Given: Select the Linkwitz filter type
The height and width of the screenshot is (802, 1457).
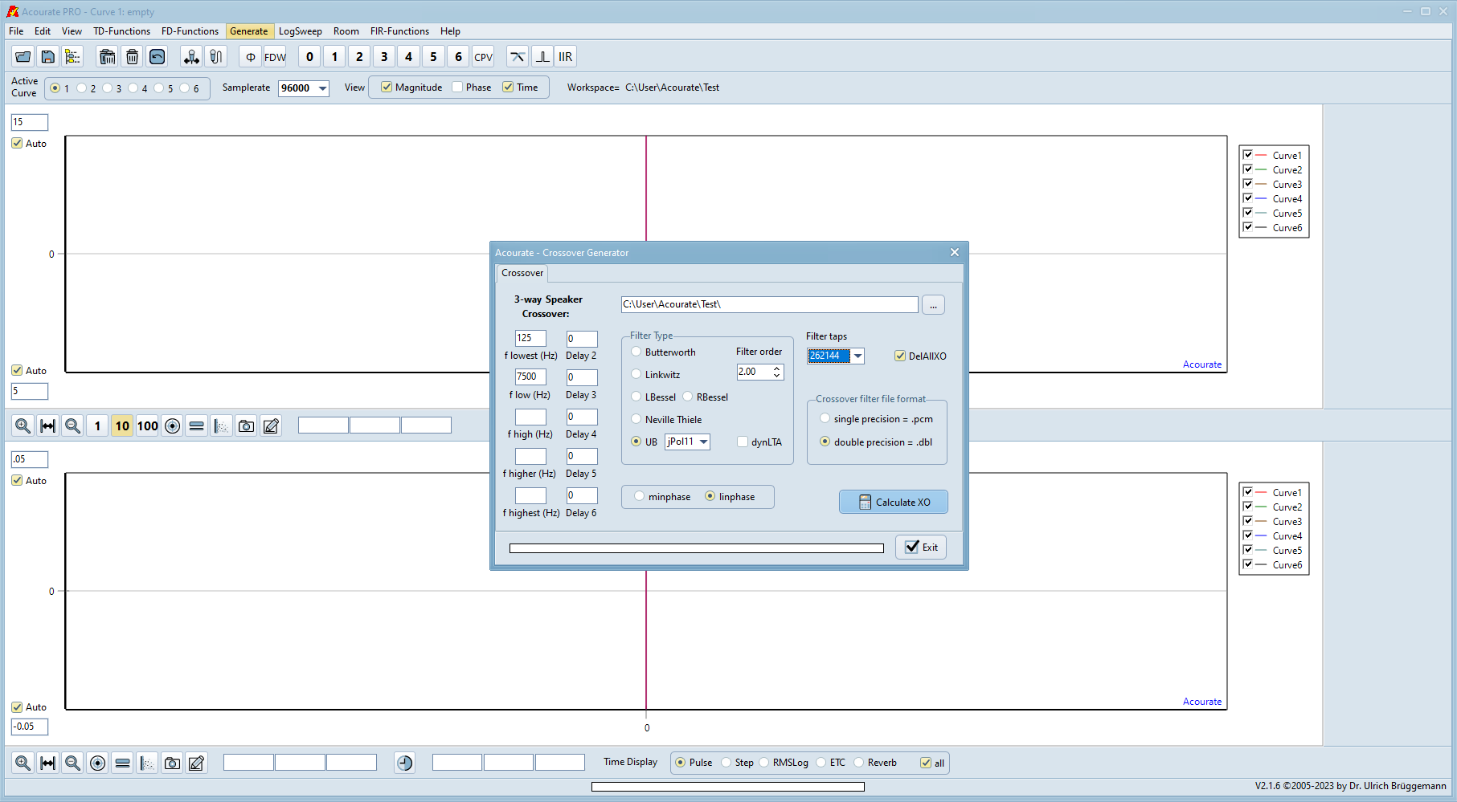Looking at the screenshot, I should click(x=636, y=375).
